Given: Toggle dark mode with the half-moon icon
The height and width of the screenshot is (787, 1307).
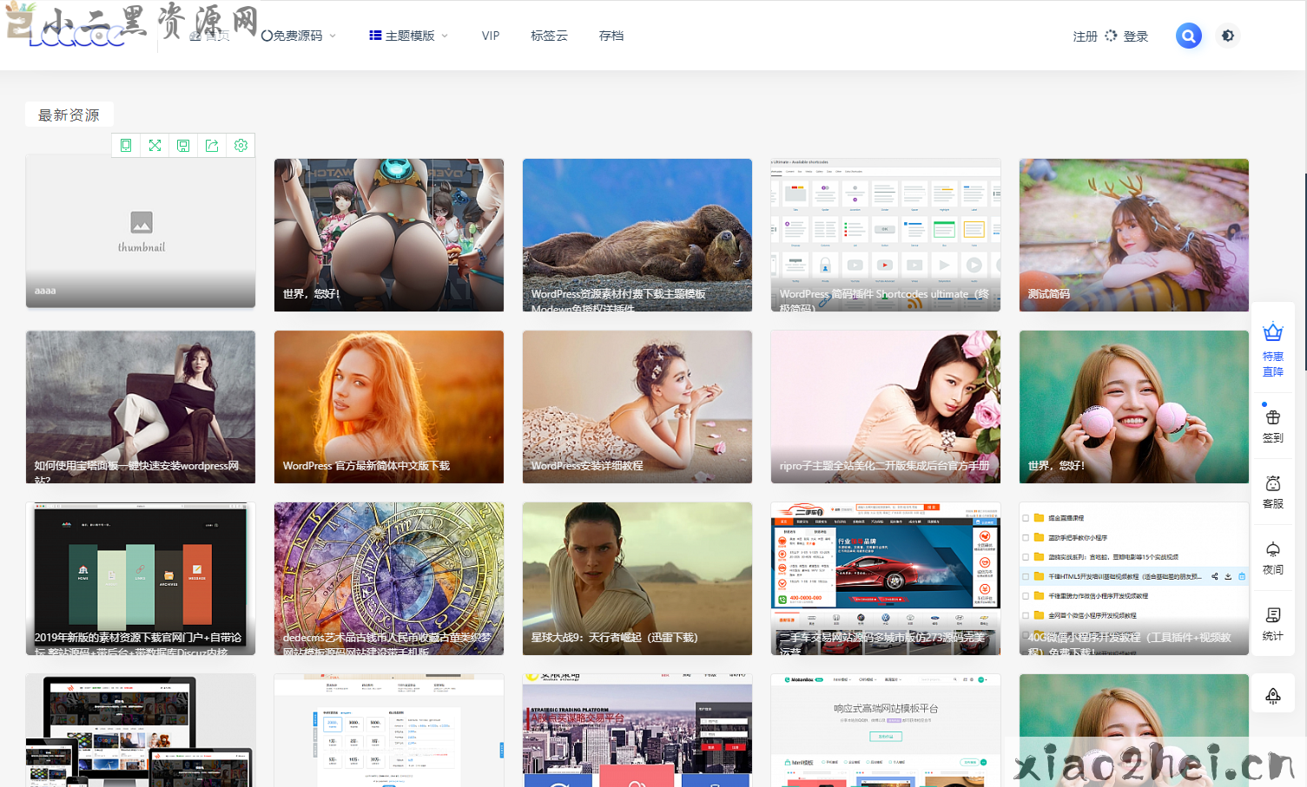Looking at the screenshot, I should pyautogui.click(x=1227, y=36).
